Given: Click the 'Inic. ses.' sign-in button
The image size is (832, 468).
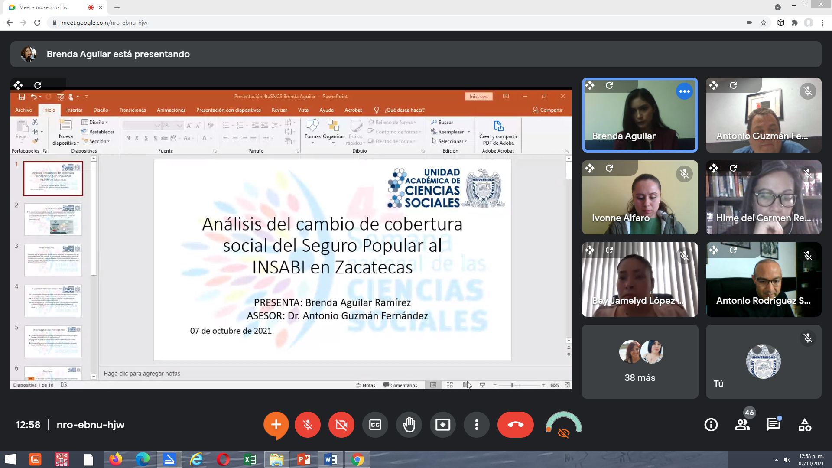Looking at the screenshot, I should tap(478, 97).
